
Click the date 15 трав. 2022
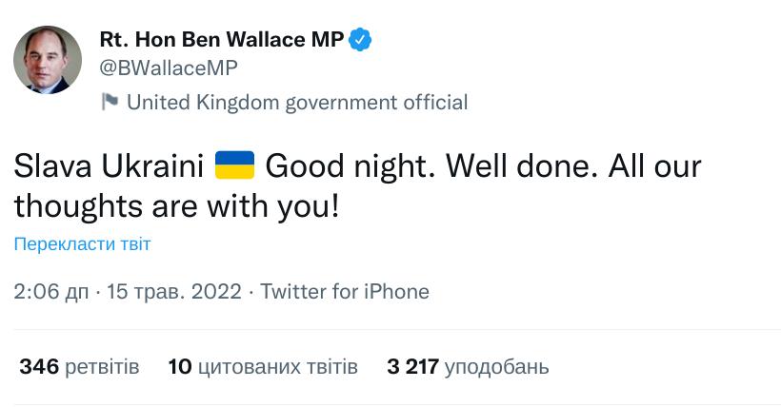pos(176,291)
